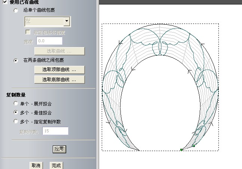242x169 pixels.
Task: Select the 在两条曲线之间包裹 radio option
Action: pos(16,61)
